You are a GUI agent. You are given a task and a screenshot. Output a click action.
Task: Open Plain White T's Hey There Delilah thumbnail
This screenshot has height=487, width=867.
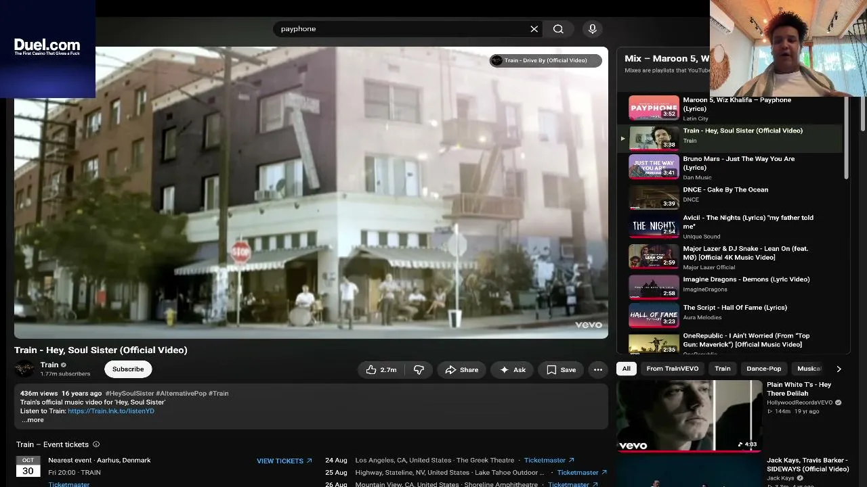tap(690, 415)
